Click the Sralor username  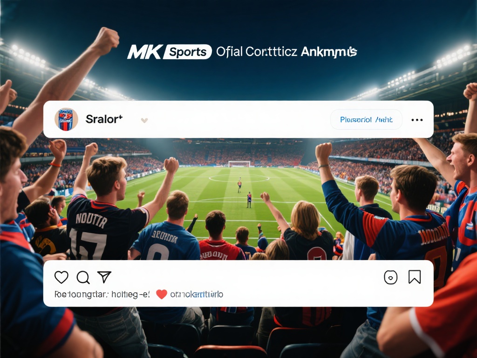(104, 119)
